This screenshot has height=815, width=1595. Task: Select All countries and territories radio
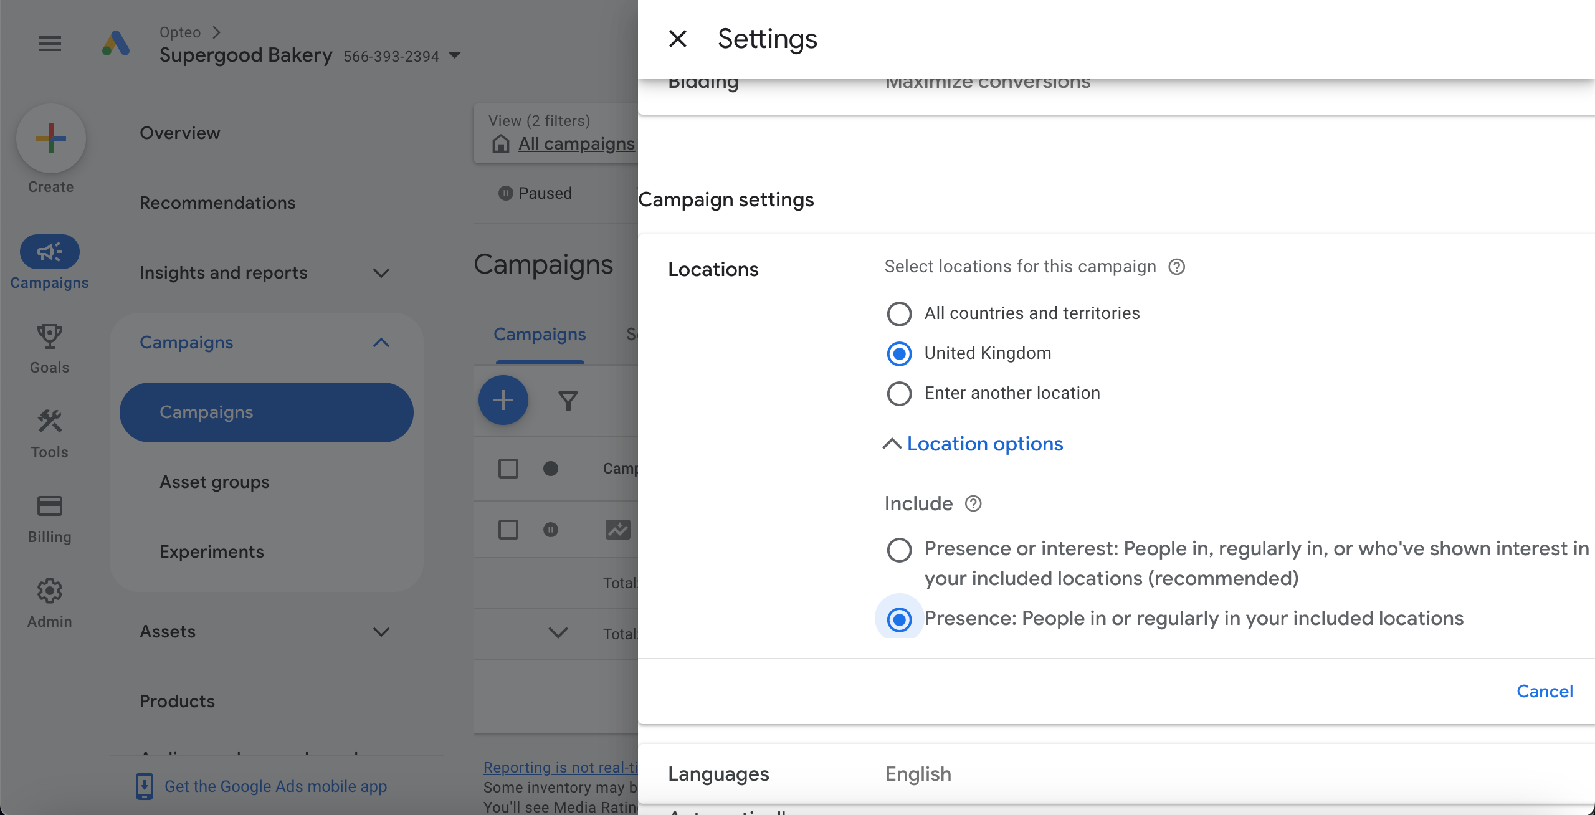899,313
